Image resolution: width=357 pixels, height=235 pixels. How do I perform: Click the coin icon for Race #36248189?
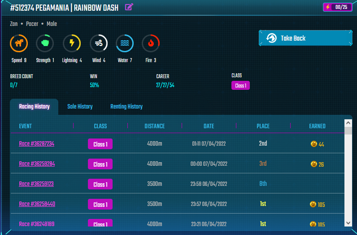tap(313, 224)
